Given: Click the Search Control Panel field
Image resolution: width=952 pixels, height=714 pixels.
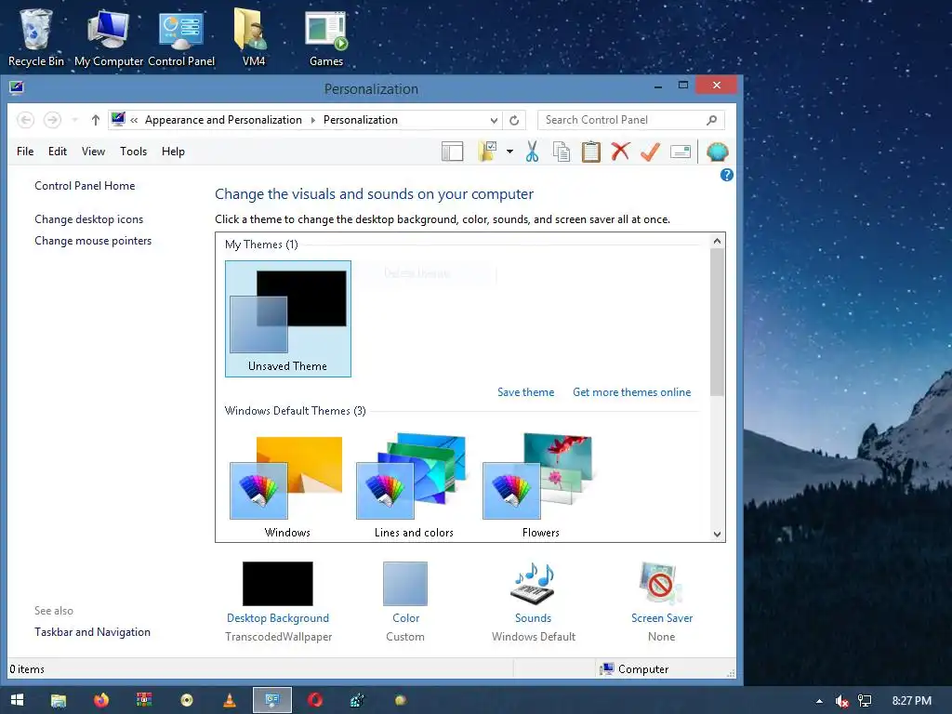Looking at the screenshot, I should point(631,120).
